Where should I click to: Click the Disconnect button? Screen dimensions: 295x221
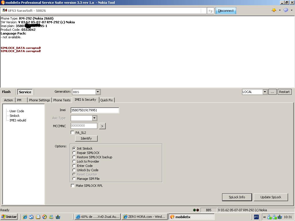(226, 11)
